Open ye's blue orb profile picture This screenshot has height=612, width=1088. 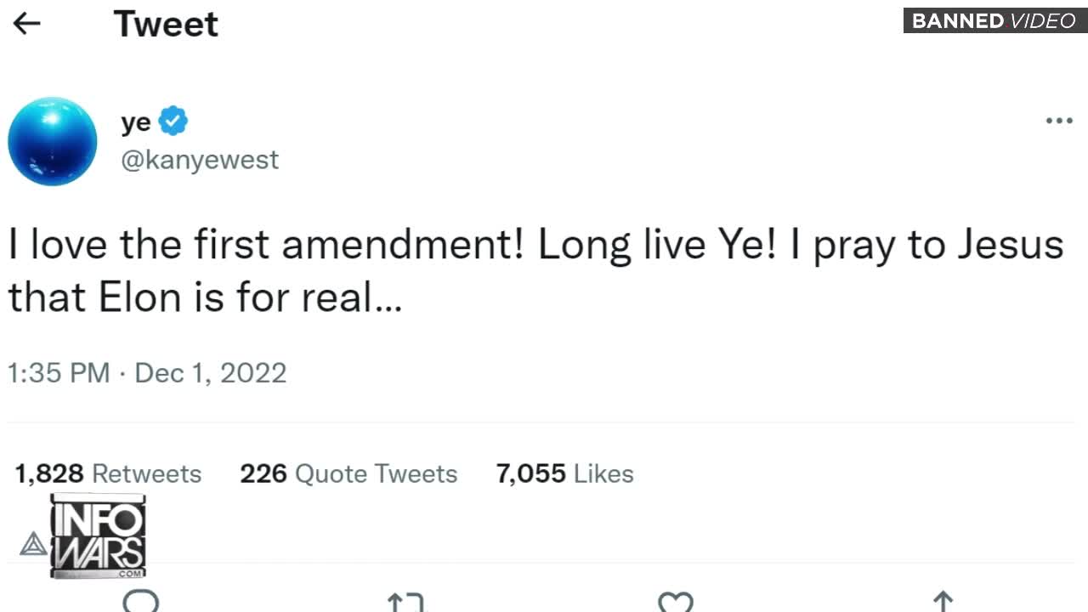[53, 141]
